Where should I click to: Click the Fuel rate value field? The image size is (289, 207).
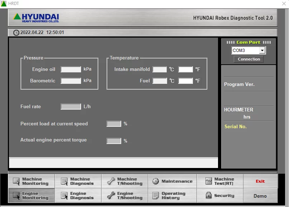pos(70,106)
